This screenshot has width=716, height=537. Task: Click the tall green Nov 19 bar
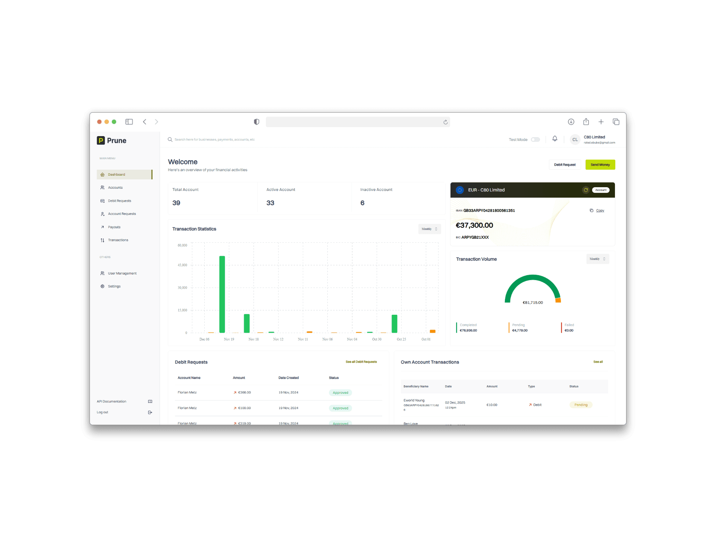(222, 294)
